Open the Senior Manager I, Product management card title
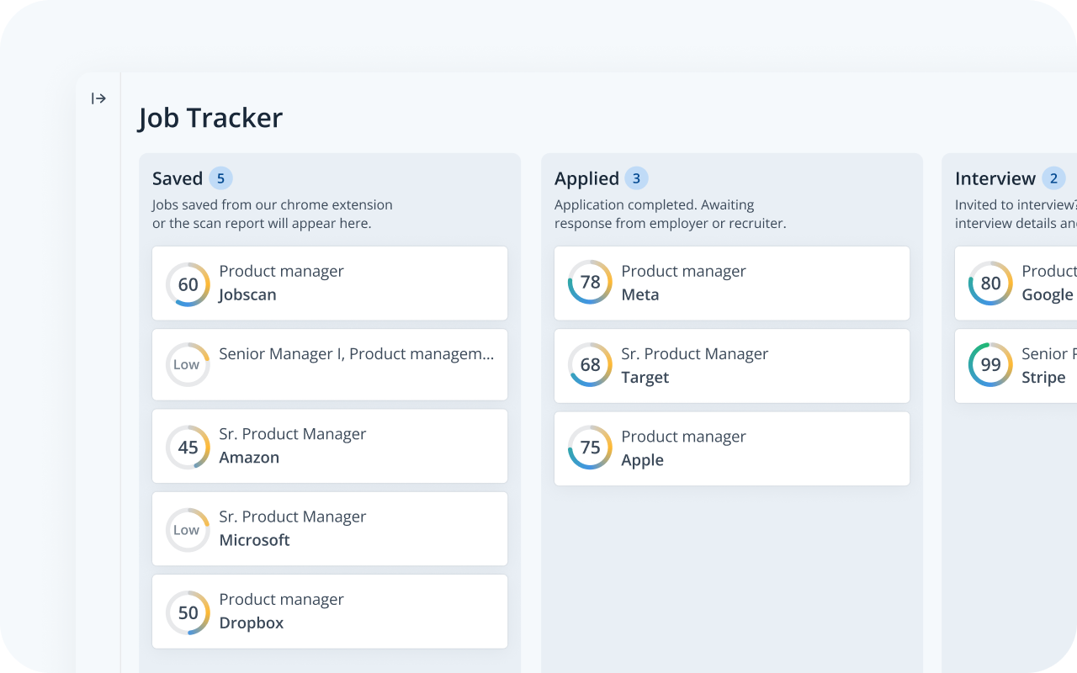 point(357,354)
